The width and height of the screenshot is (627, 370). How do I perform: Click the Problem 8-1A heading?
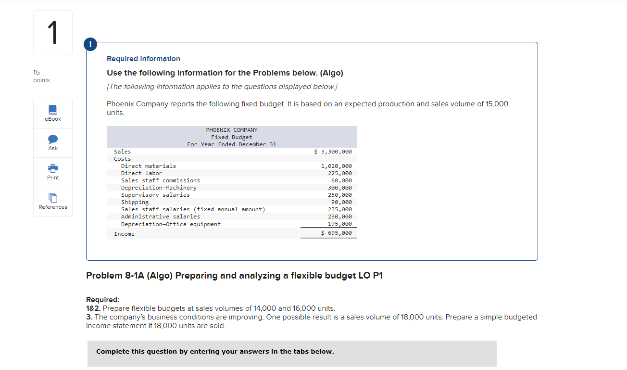tap(235, 276)
